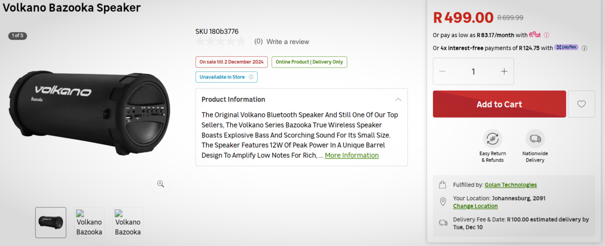Click info icon next to Payflex
Screen dimensions: 605x246
(x=585, y=48)
